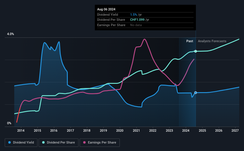This screenshot has width=244, height=151.
Task: Click the 4.0% y-axis label
Action: pyautogui.click(x=10, y=34)
